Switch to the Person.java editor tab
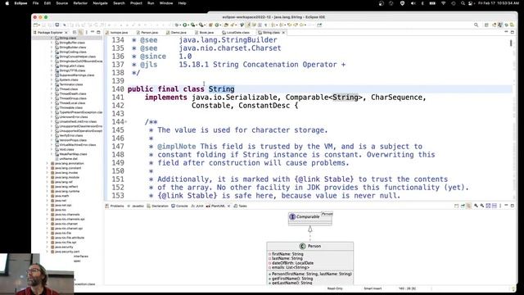524x295 pixels. [147, 33]
